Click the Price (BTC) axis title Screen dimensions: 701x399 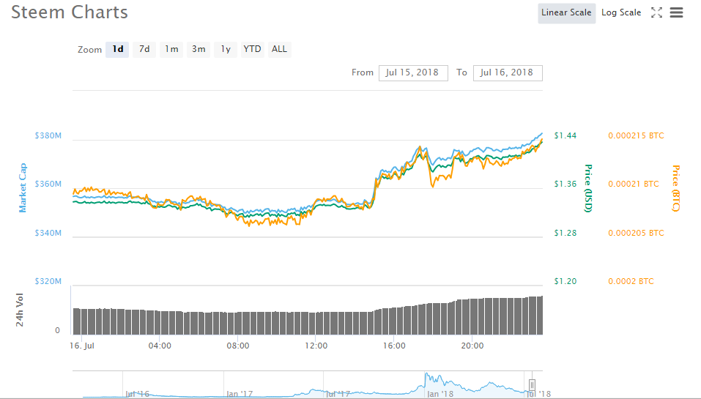pyautogui.click(x=675, y=188)
